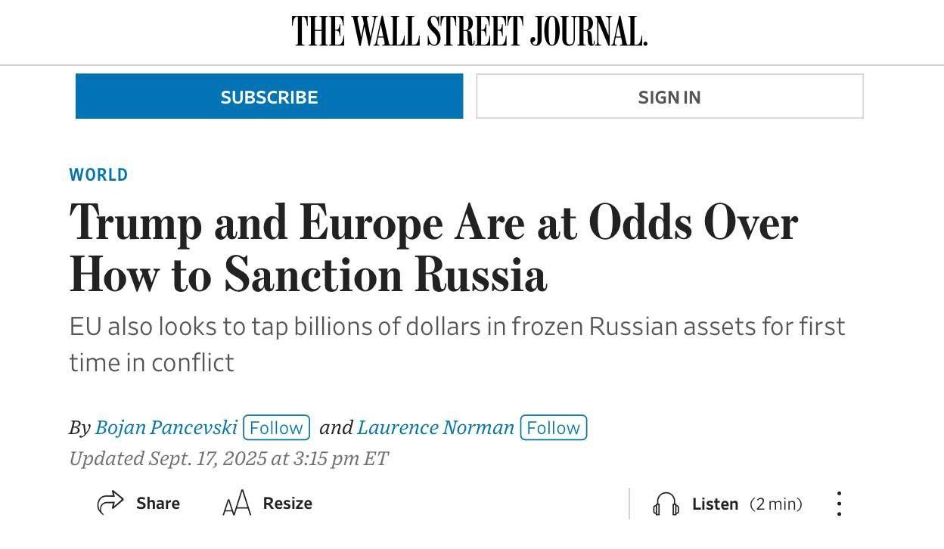The height and width of the screenshot is (549, 944).
Task: Open the three-dot more options menu
Action: (x=839, y=504)
